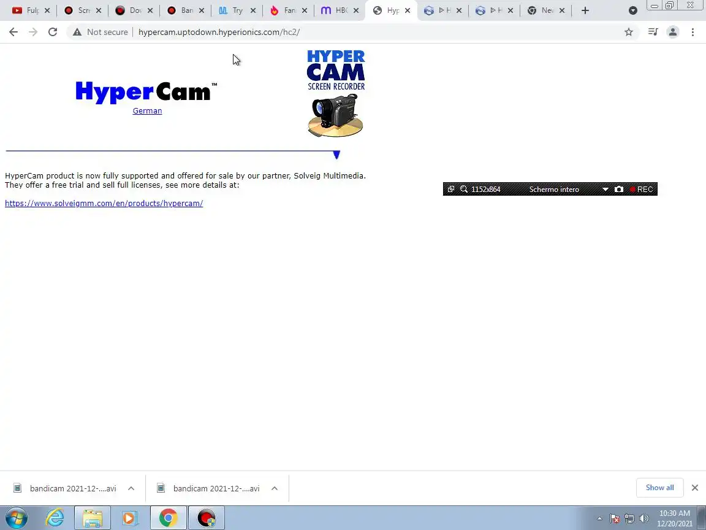Open the volume speaker icon
706x530 pixels.
point(644,519)
